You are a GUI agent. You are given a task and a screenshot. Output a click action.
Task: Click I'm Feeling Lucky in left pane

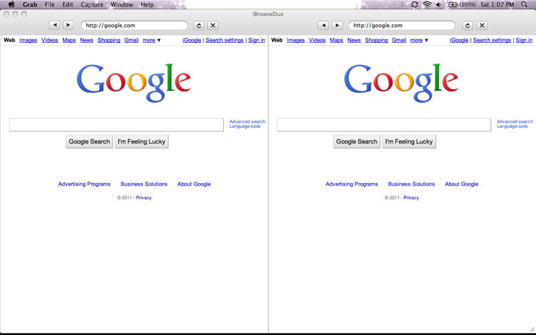[x=141, y=141]
